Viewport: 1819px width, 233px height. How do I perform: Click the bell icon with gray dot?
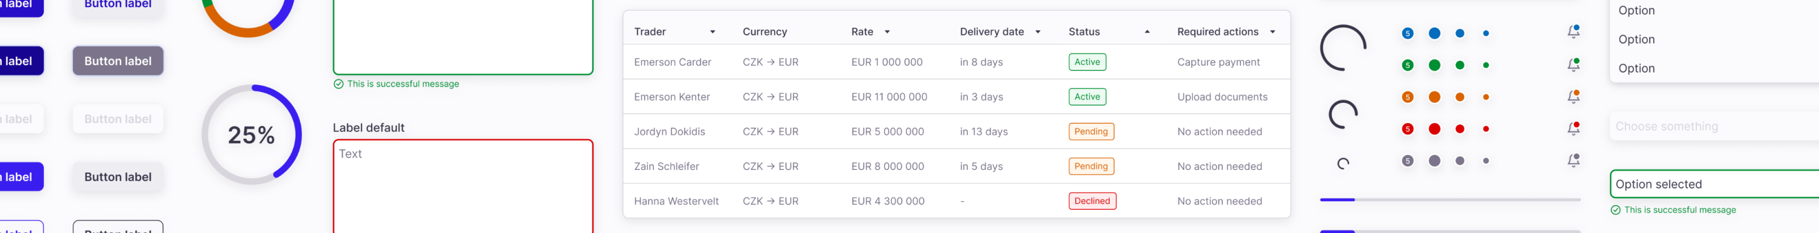pyautogui.click(x=1573, y=161)
